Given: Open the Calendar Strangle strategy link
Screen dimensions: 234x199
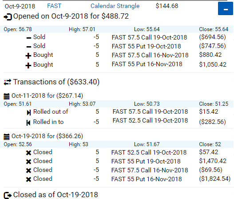Looking at the screenshot, I should pos(115,6).
